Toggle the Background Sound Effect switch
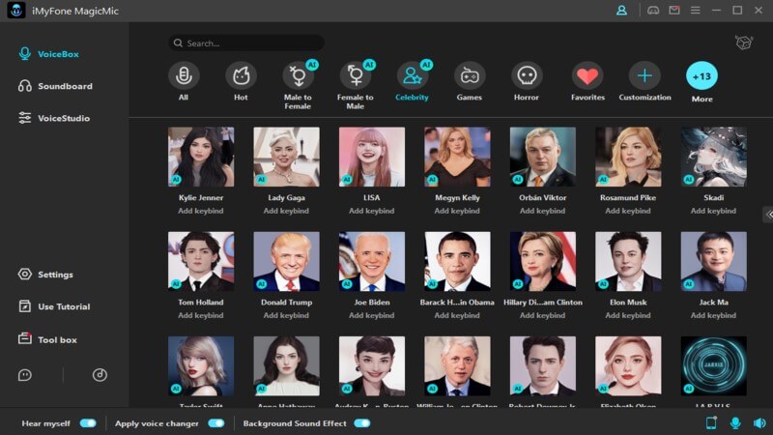773x435 pixels. (361, 423)
